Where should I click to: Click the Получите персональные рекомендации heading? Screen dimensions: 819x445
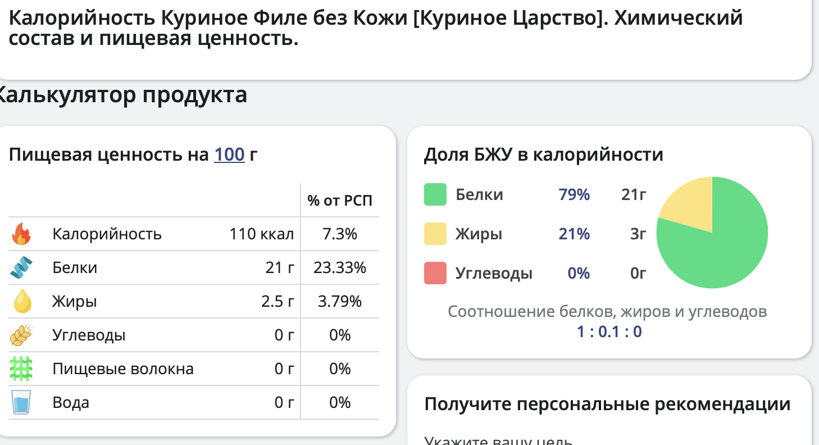[607, 404]
